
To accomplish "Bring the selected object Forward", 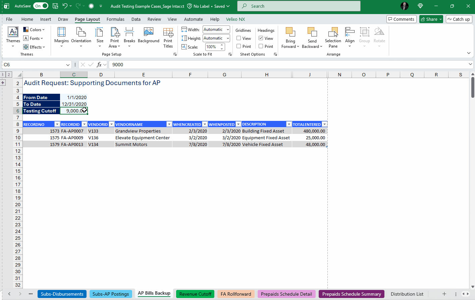I will tap(290, 37).
